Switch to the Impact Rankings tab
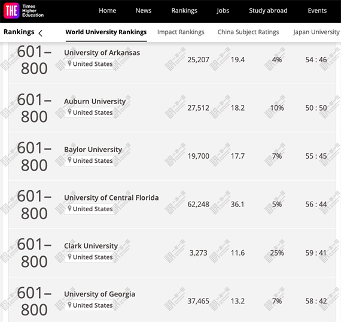The width and height of the screenshot is (341, 322). 181,32
